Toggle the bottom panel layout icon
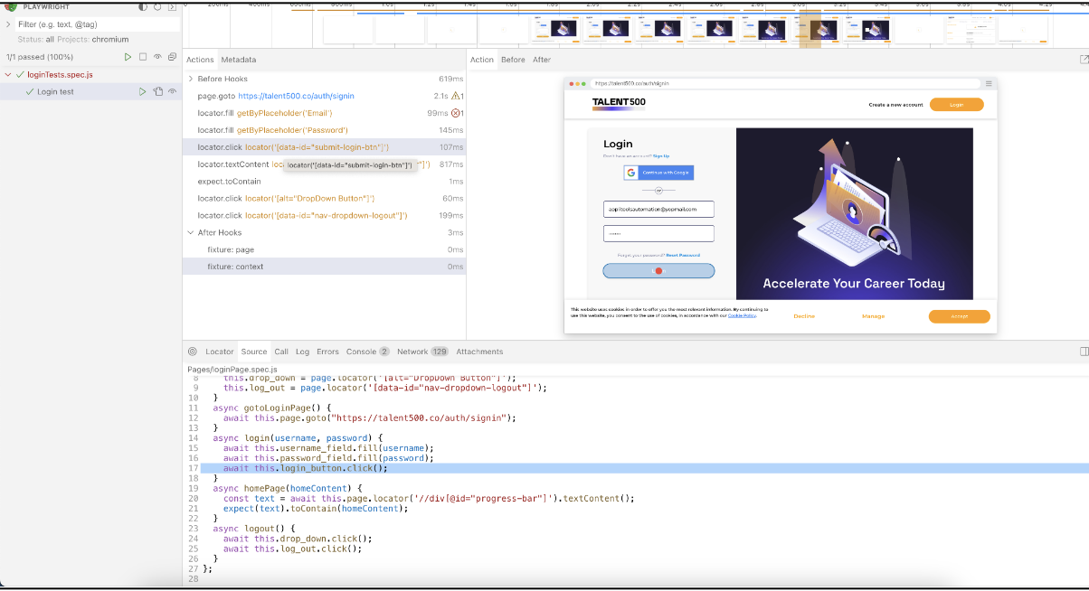The width and height of the screenshot is (1089, 591). pos(1084,352)
